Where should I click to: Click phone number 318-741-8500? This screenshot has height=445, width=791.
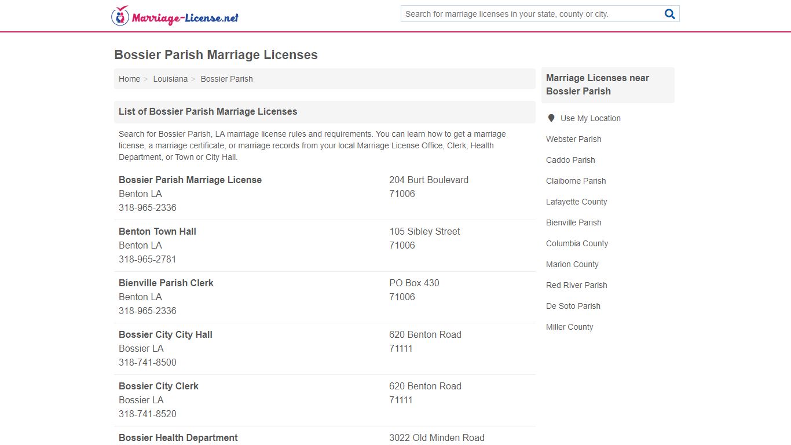[148, 362]
